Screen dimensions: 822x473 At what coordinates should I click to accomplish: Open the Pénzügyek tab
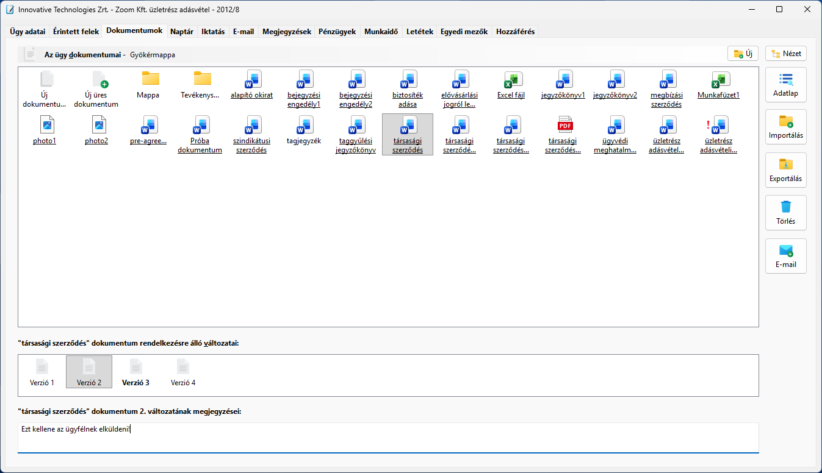(x=337, y=32)
